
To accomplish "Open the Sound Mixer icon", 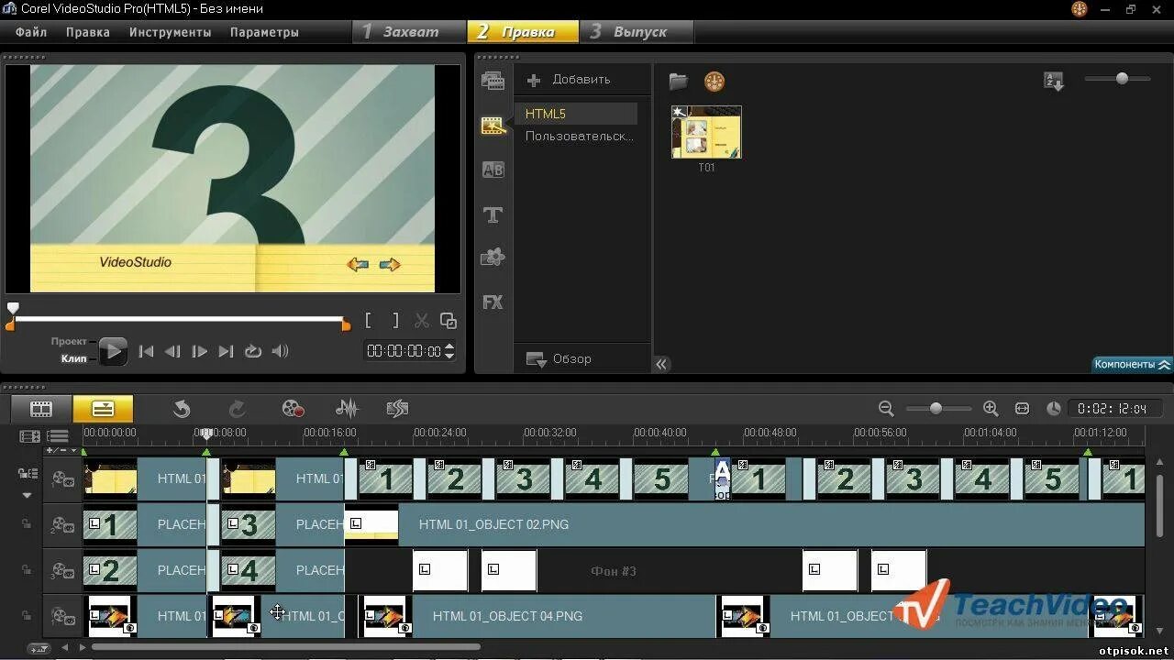I will (x=347, y=409).
